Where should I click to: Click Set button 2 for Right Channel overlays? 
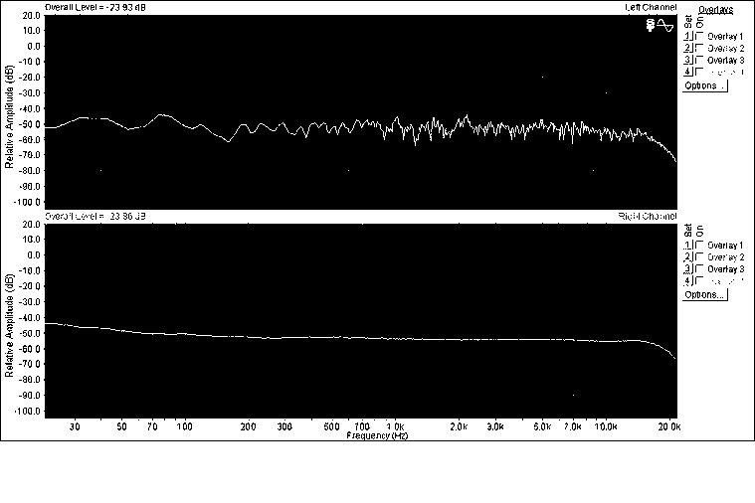[688, 257]
